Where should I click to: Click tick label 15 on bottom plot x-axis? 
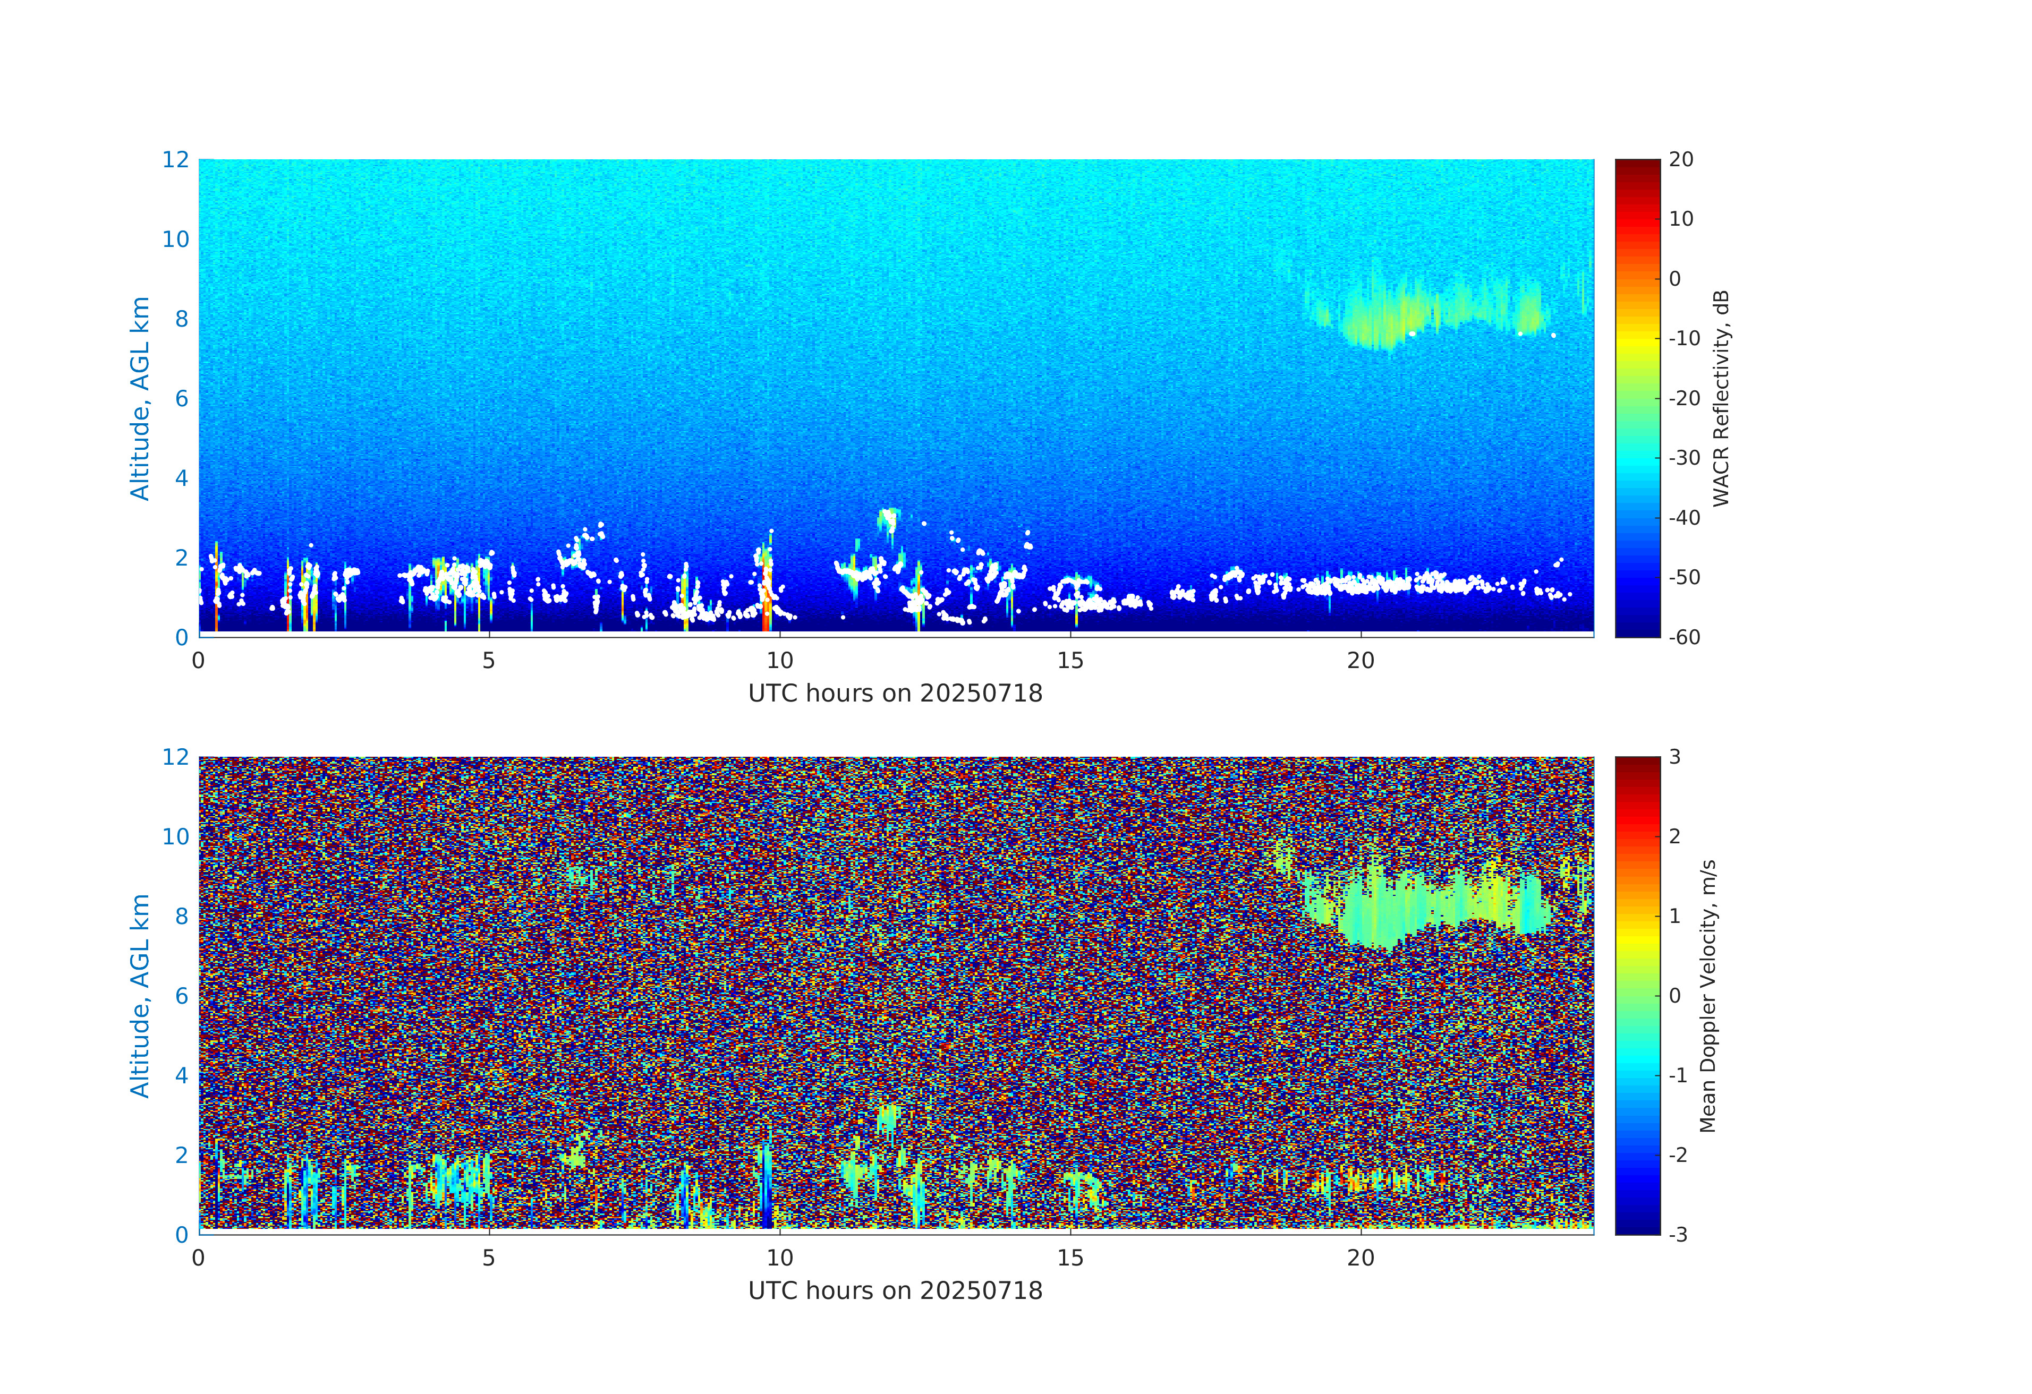click(1070, 1258)
